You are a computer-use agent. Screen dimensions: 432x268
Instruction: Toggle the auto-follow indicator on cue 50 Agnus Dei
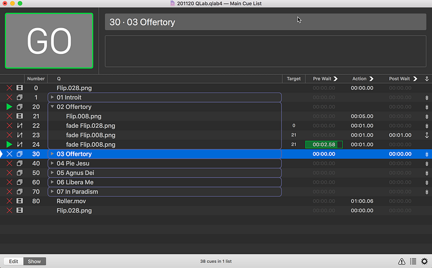(427, 173)
